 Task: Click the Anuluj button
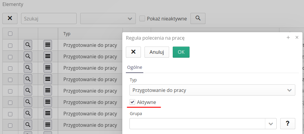tap(157, 52)
